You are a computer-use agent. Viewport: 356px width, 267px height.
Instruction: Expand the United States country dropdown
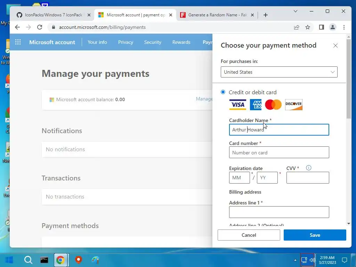point(279,72)
